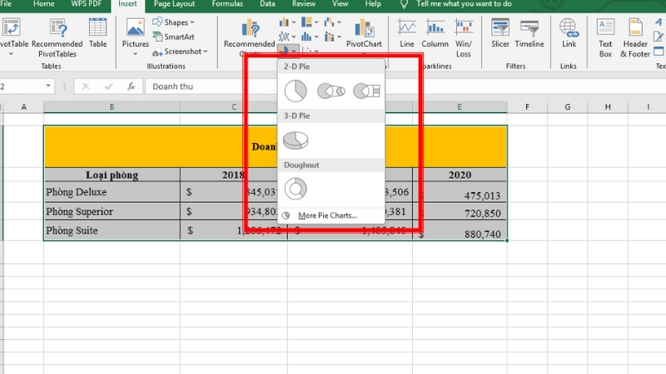Image resolution: width=666 pixels, height=374 pixels.
Task: Open More Pie Charts dialog
Action: point(326,215)
